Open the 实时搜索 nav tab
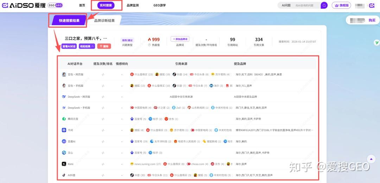Screen dimensions: 380x183 (x=106, y=5)
